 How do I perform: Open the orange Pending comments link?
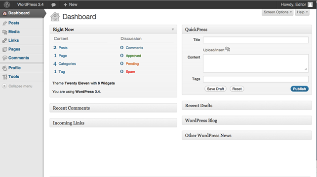(132, 64)
